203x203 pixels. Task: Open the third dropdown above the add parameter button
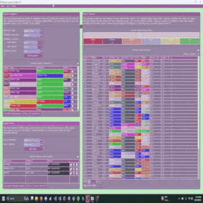33,51
